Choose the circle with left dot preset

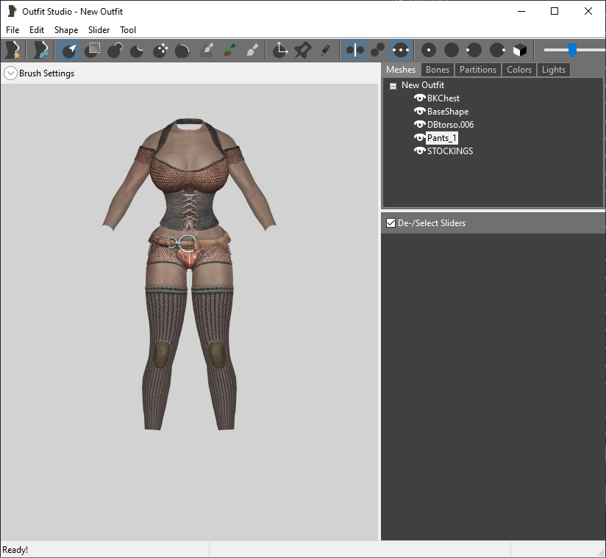(474, 50)
